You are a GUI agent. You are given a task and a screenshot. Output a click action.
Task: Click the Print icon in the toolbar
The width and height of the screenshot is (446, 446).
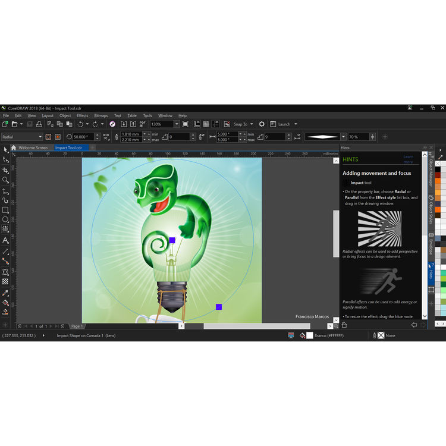click(x=39, y=124)
